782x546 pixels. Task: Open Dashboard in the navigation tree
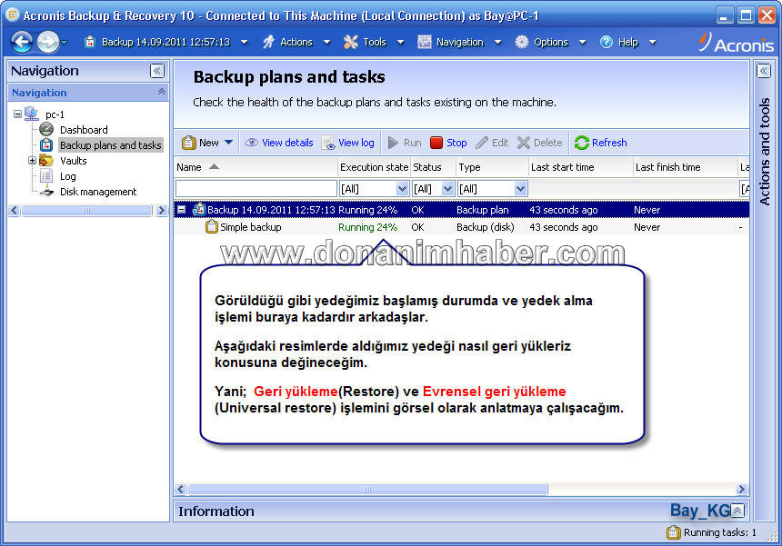coord(84,130)
